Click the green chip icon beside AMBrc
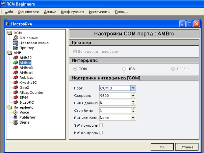 point(15,62)
